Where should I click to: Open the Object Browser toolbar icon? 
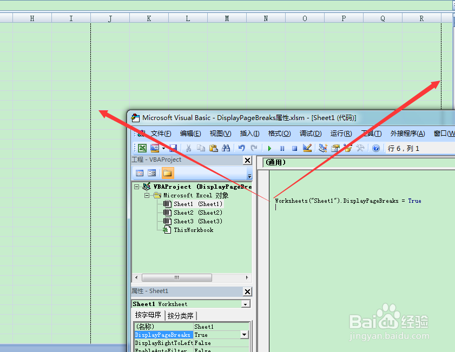click(348, 148)
